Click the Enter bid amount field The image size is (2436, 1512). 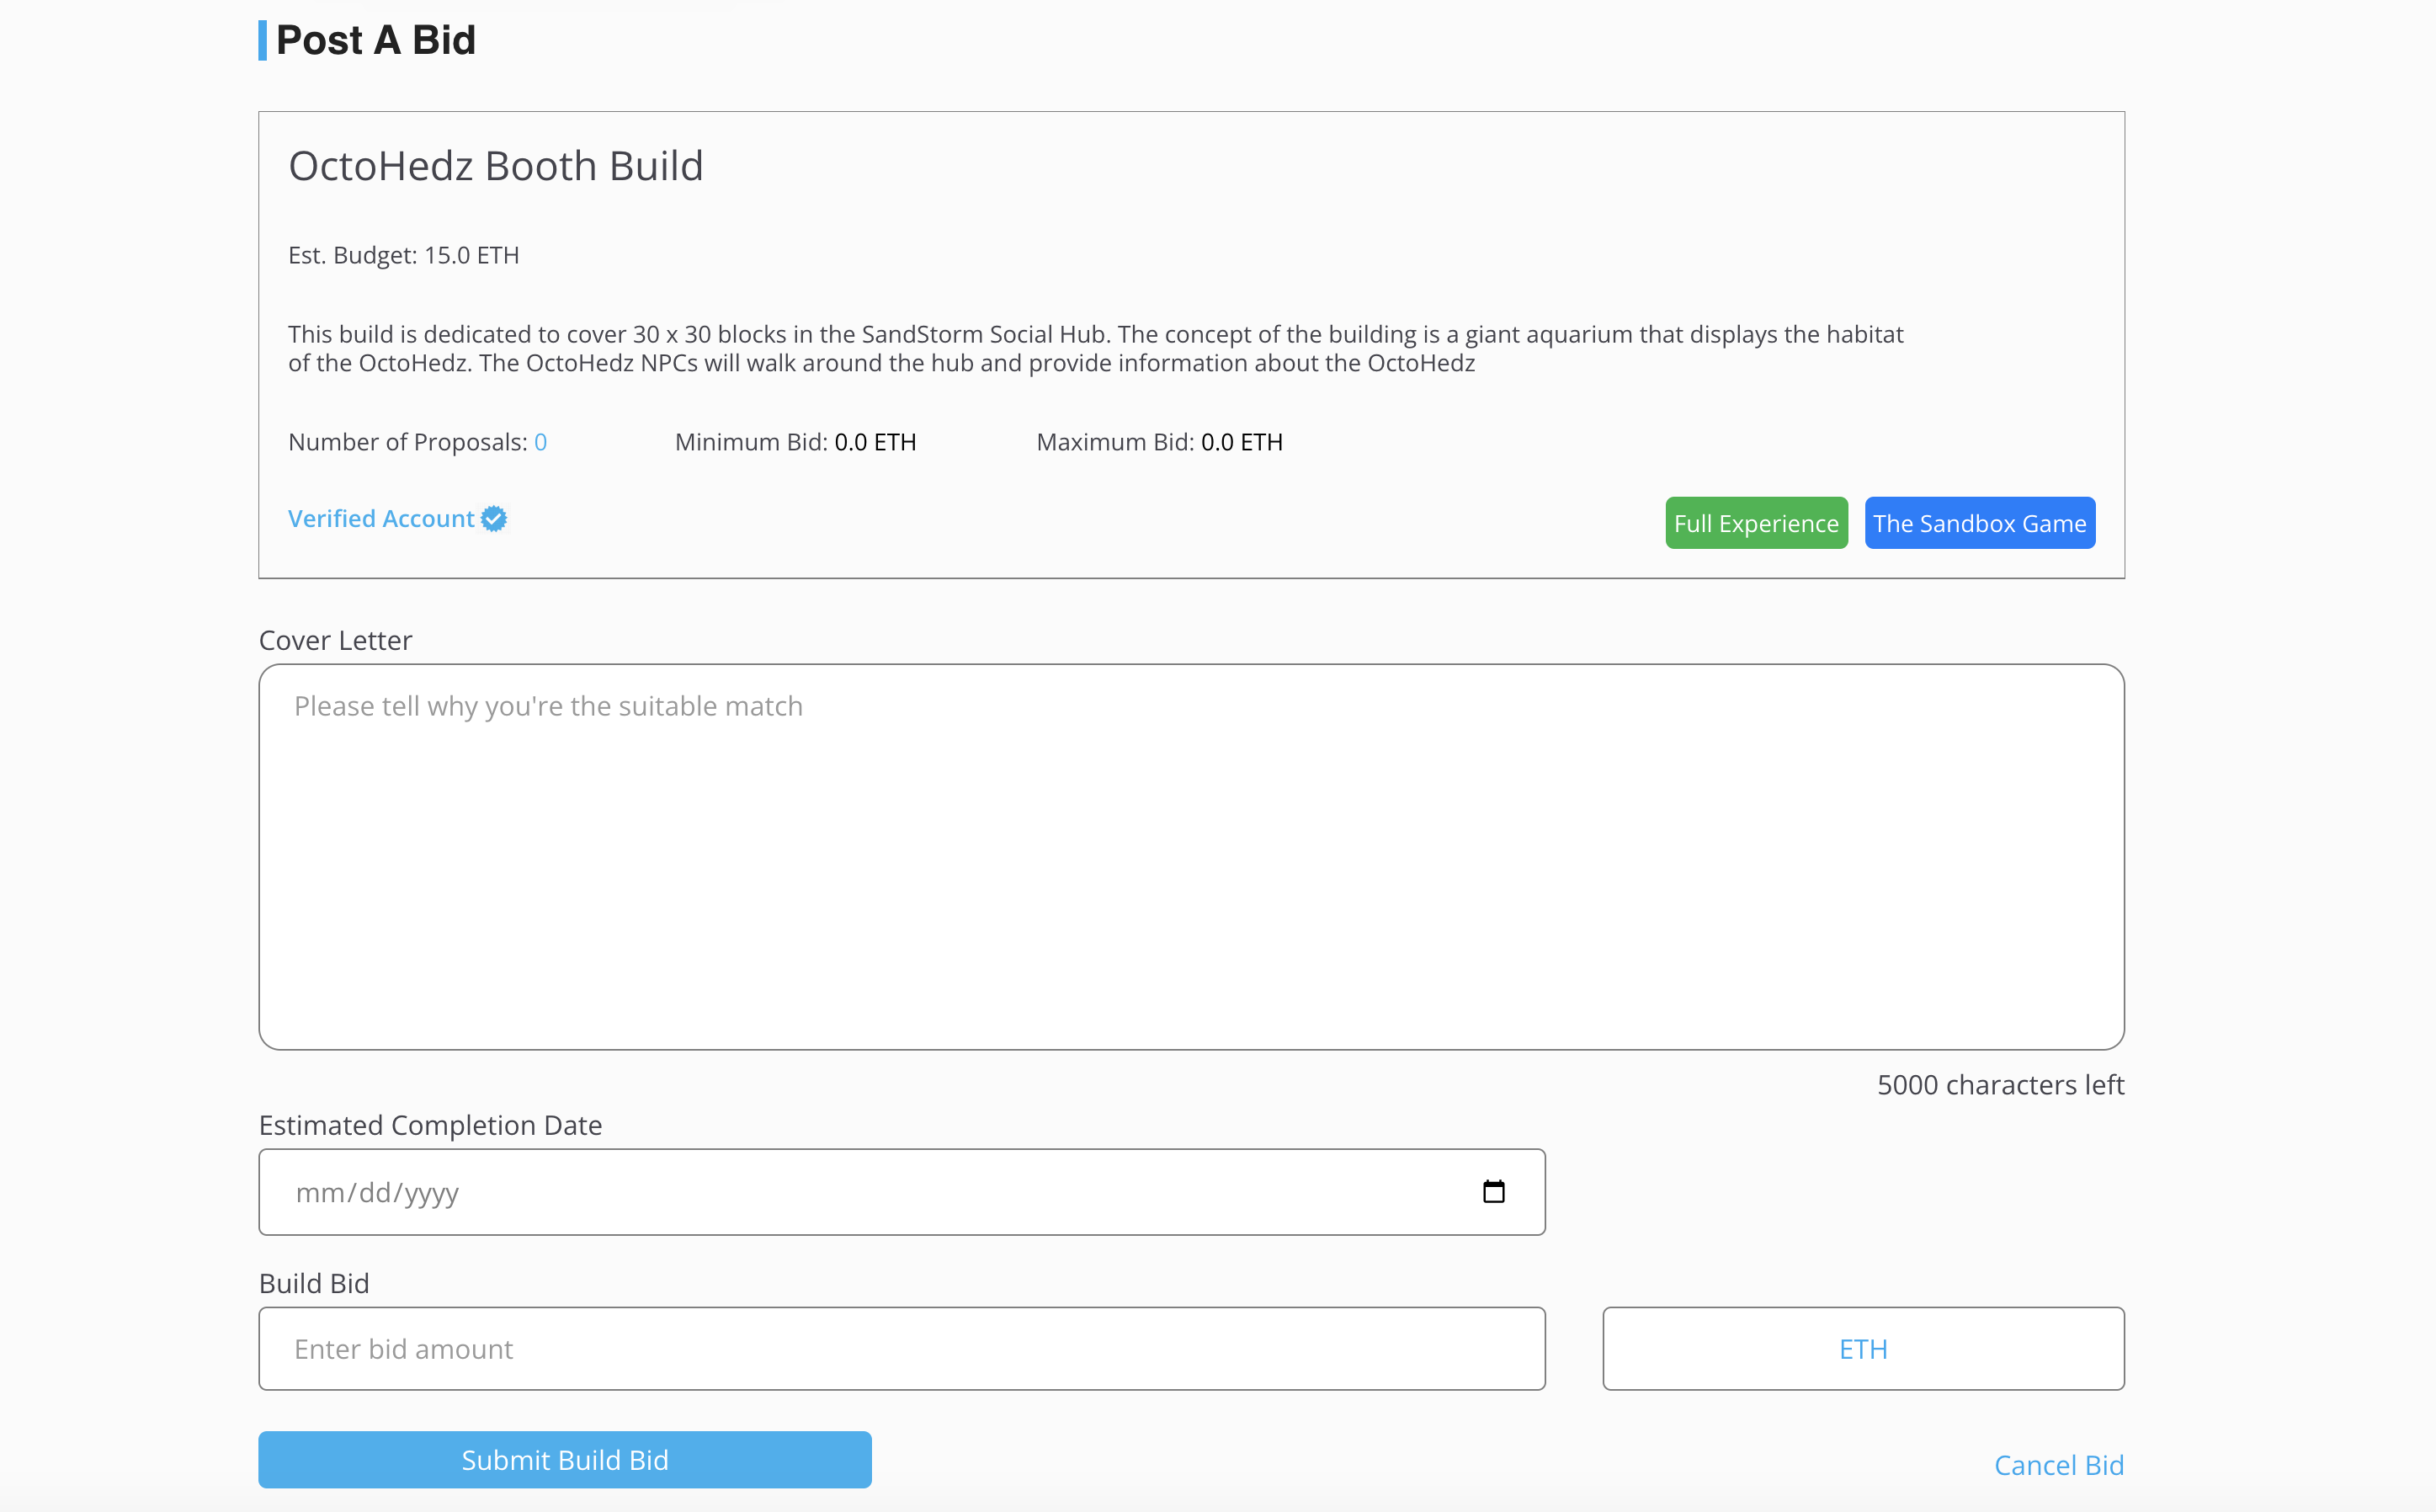(x=901, y=1349)
